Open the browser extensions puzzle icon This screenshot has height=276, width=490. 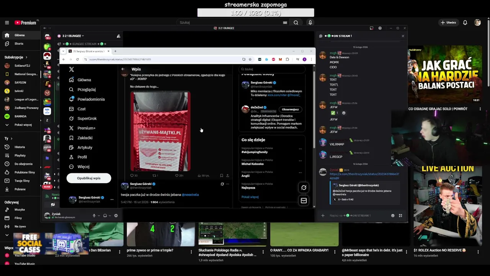287,59
